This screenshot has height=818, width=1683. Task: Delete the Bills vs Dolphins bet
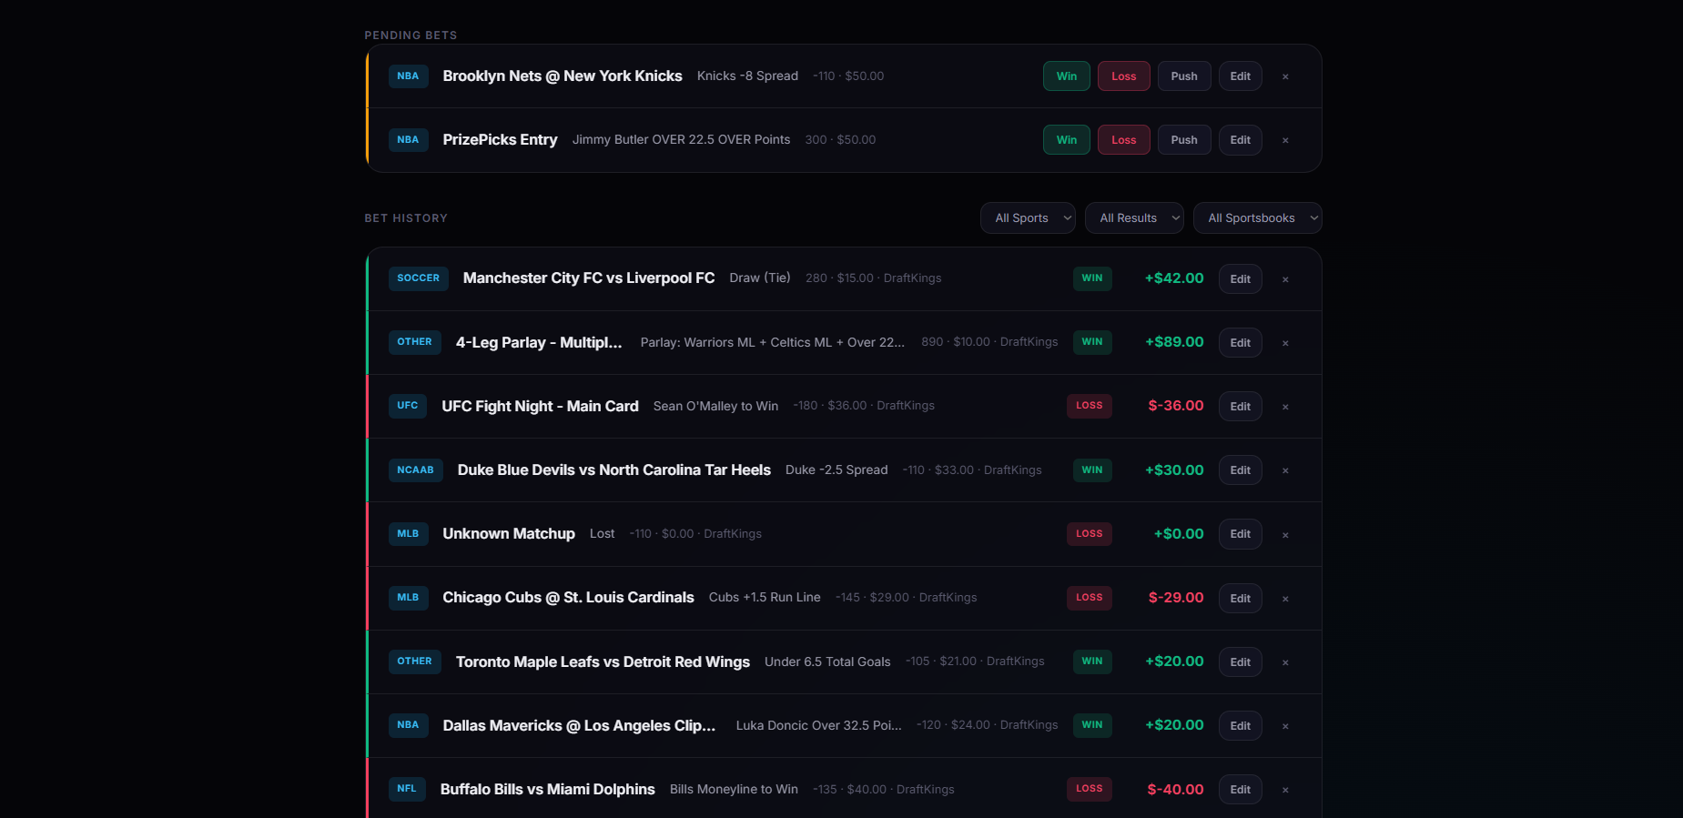click(x=1285, y=790)
